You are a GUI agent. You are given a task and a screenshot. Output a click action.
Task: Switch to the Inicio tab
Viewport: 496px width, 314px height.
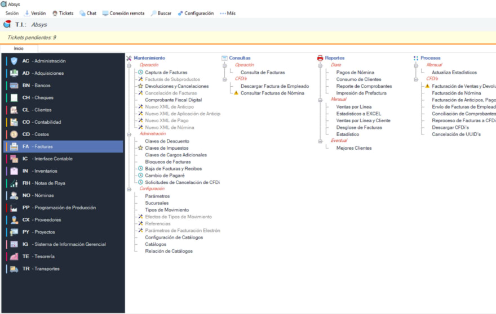tap(19, 48)
